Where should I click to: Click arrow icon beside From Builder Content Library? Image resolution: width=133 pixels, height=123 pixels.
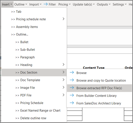(x=72, y=95)
